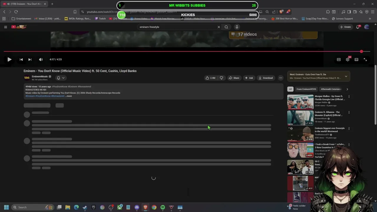Select Aftermath Entertainment filter chip

pyautogui.click(x=331, y=89)
